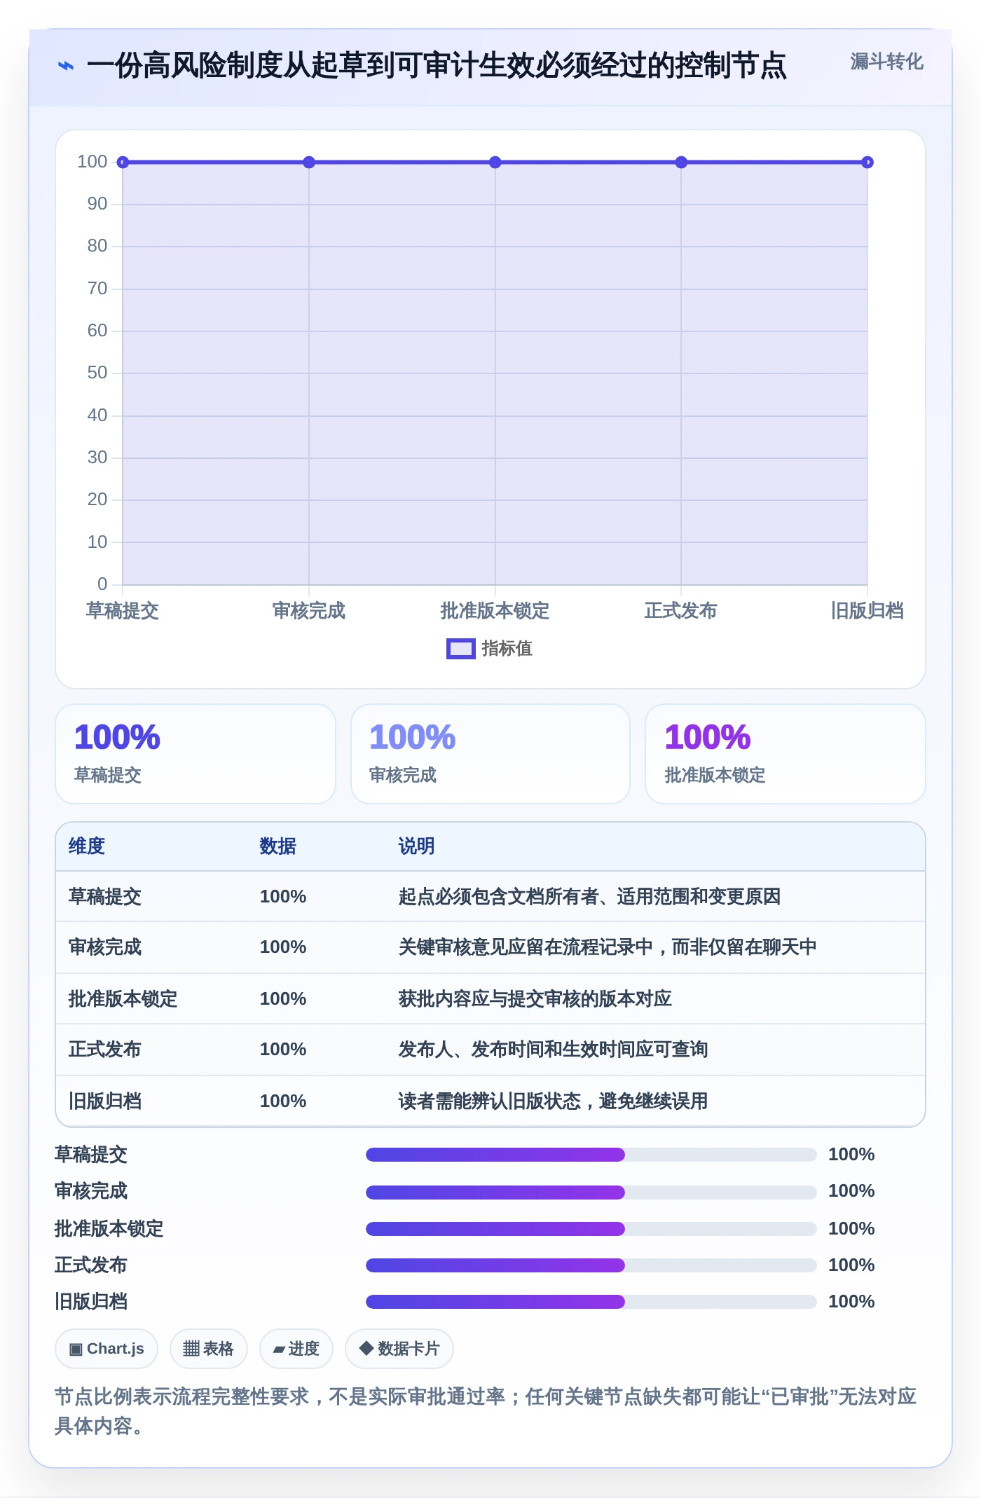Toggle the 指标值 legend color box
Image resolution: width=981 pixels, height=1498 pixels.
pos(460,649)
